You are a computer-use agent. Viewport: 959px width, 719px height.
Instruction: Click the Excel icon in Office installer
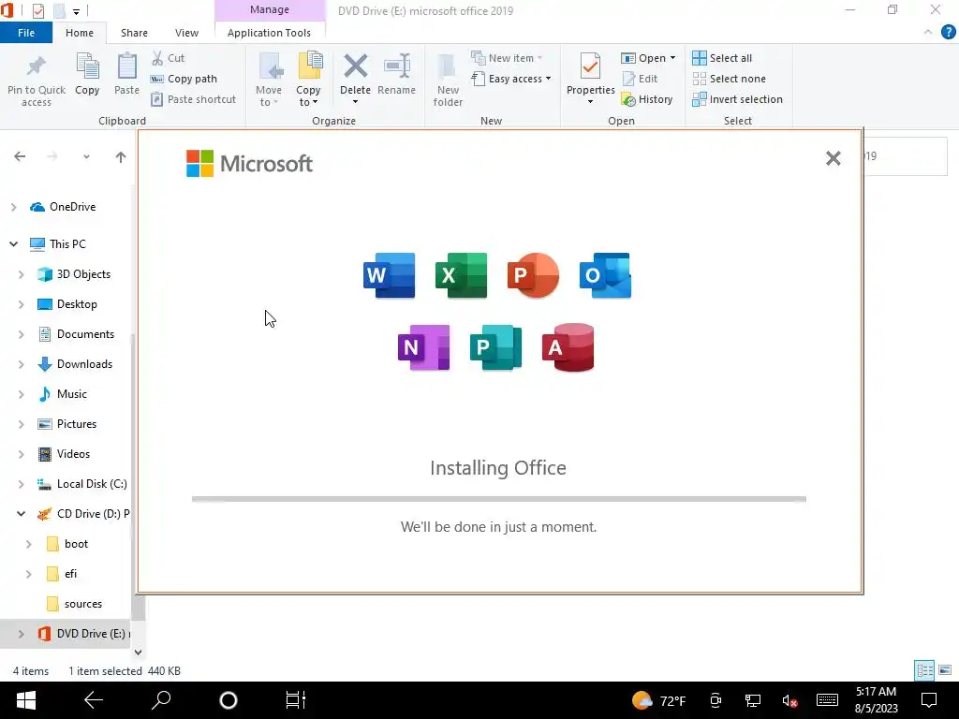461,275
